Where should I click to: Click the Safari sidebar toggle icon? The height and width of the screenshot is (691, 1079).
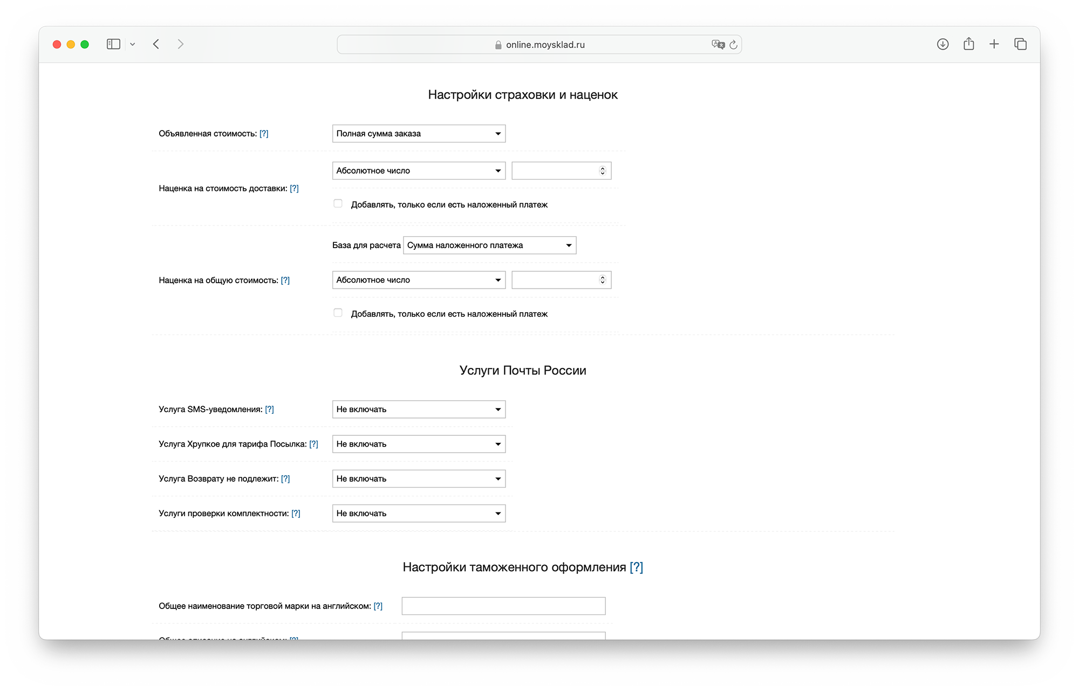(113, 44)
